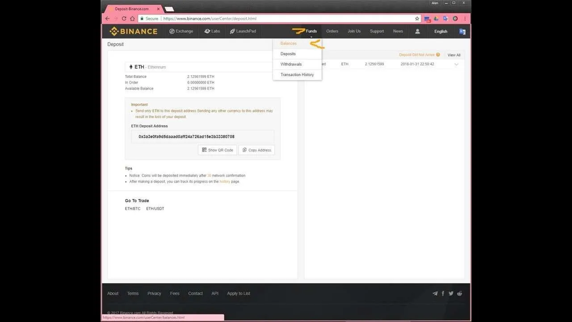The image size is (572, 322).
Task: Click the Deposit Did Not Arrive help icon
Action: click(x=438, y=55)
